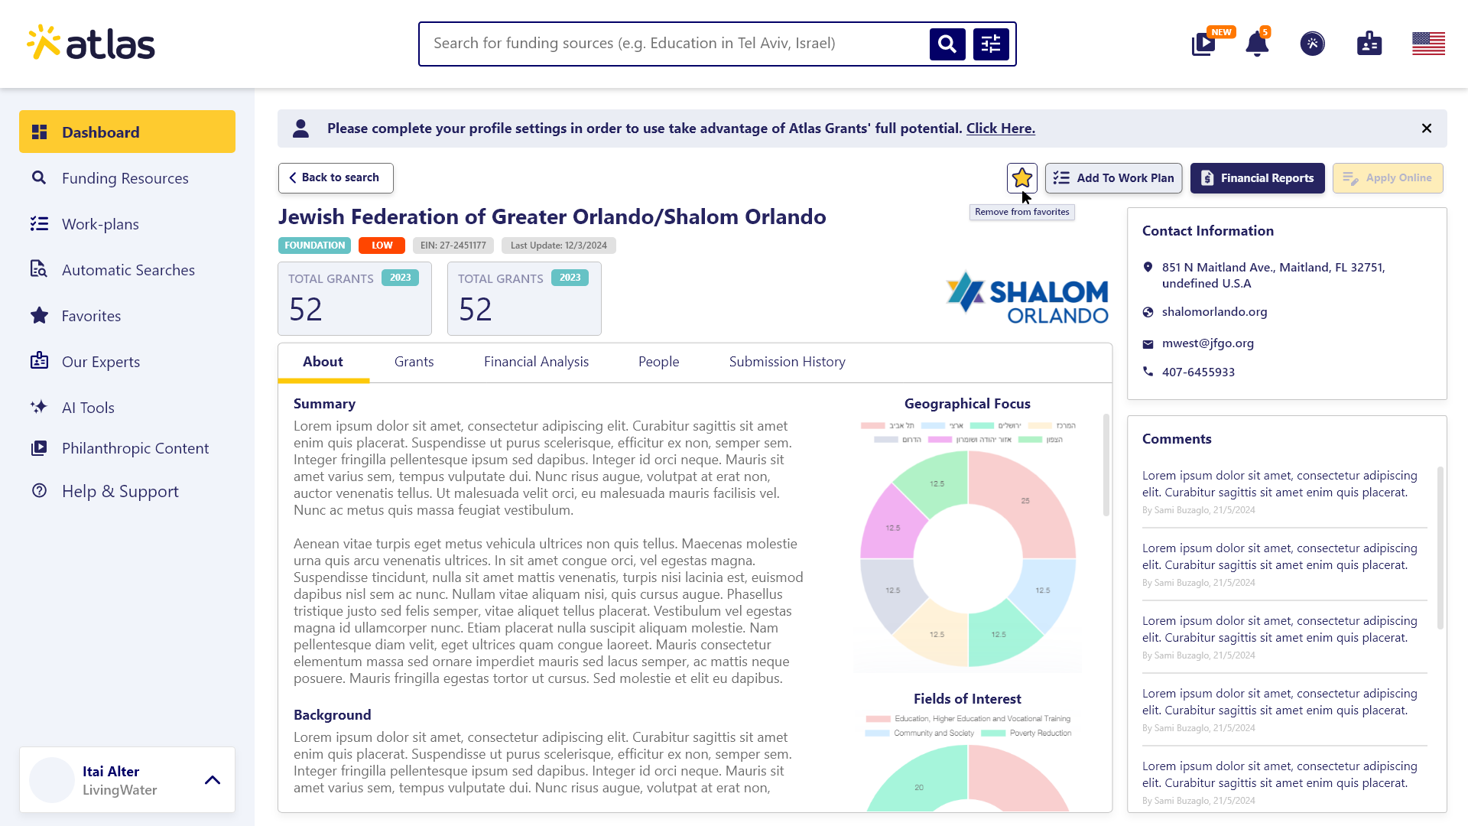
Task: Expand the Itai Alter user menu chevron
Action: click(x=213, y=780)
